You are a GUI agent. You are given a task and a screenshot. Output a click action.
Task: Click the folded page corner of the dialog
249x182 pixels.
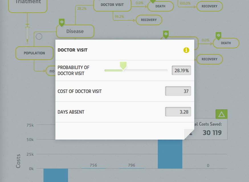(x=189, y=134)
